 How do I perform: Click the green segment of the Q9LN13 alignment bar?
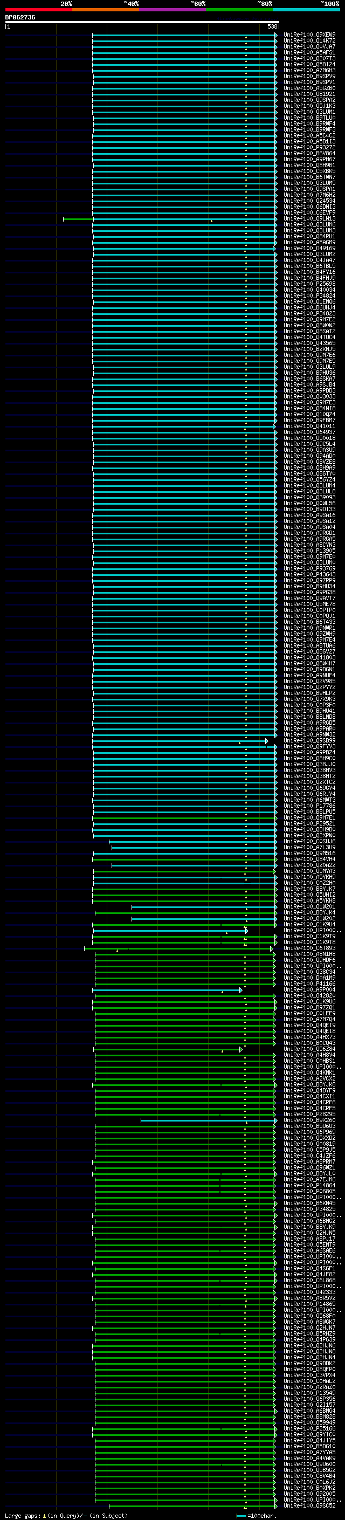click(x=78, y=219)
